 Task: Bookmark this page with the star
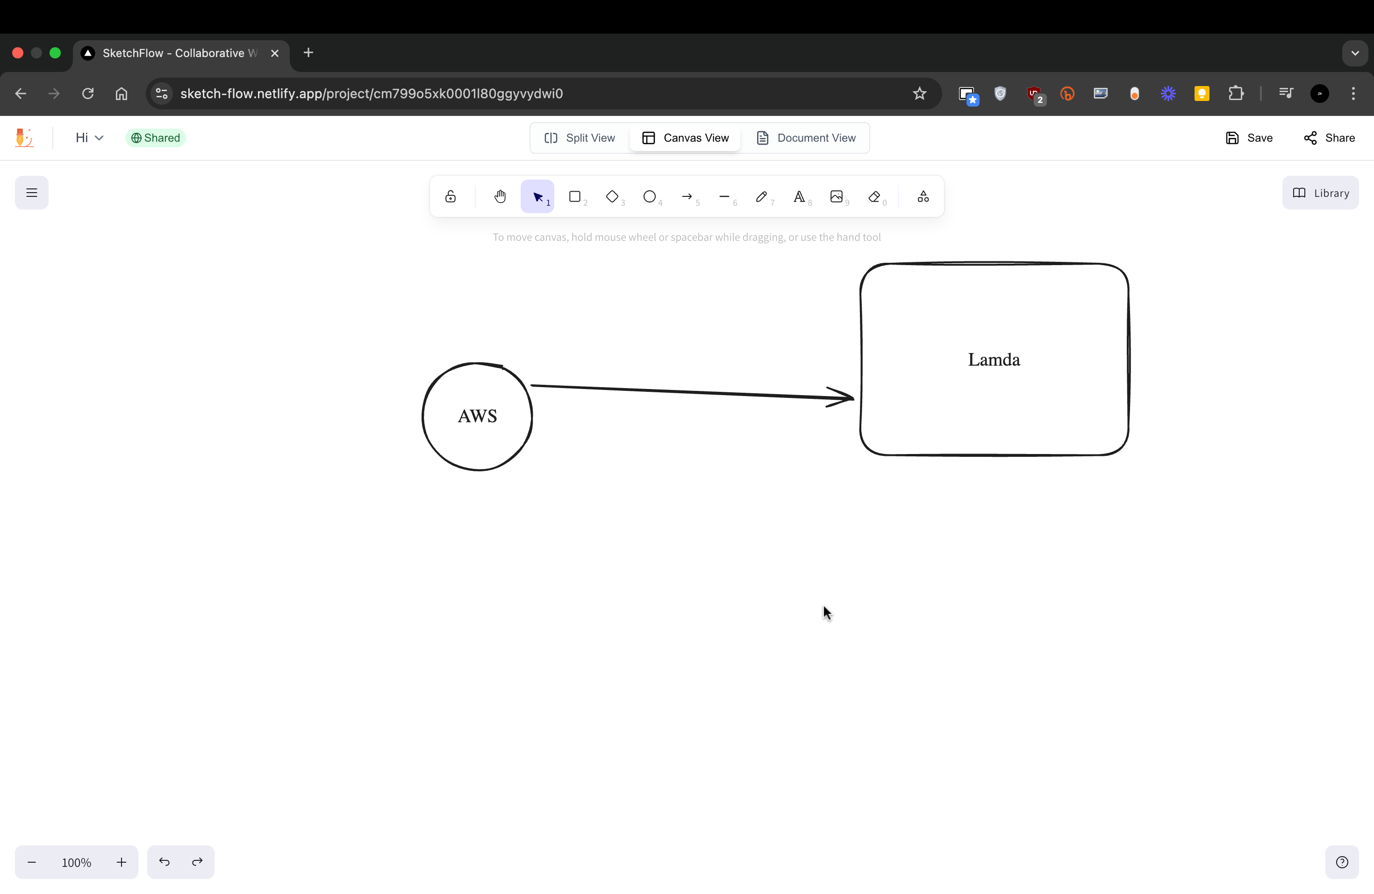(x=920, y=94)
